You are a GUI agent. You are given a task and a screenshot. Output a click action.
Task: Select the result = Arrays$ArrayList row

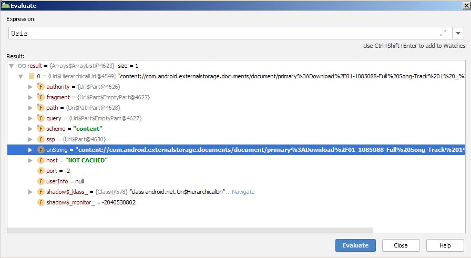click(x=236, y=66)
